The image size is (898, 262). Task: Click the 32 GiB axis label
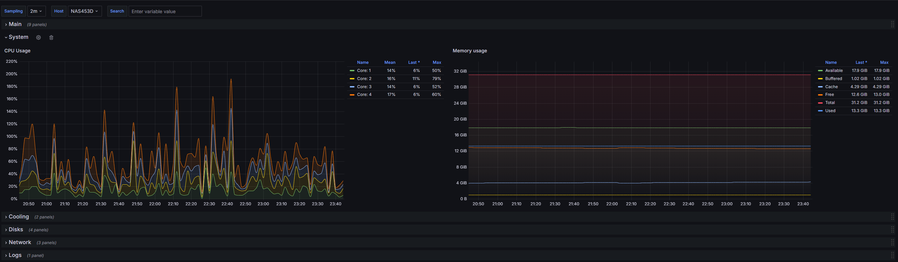[x=460, y=71]
